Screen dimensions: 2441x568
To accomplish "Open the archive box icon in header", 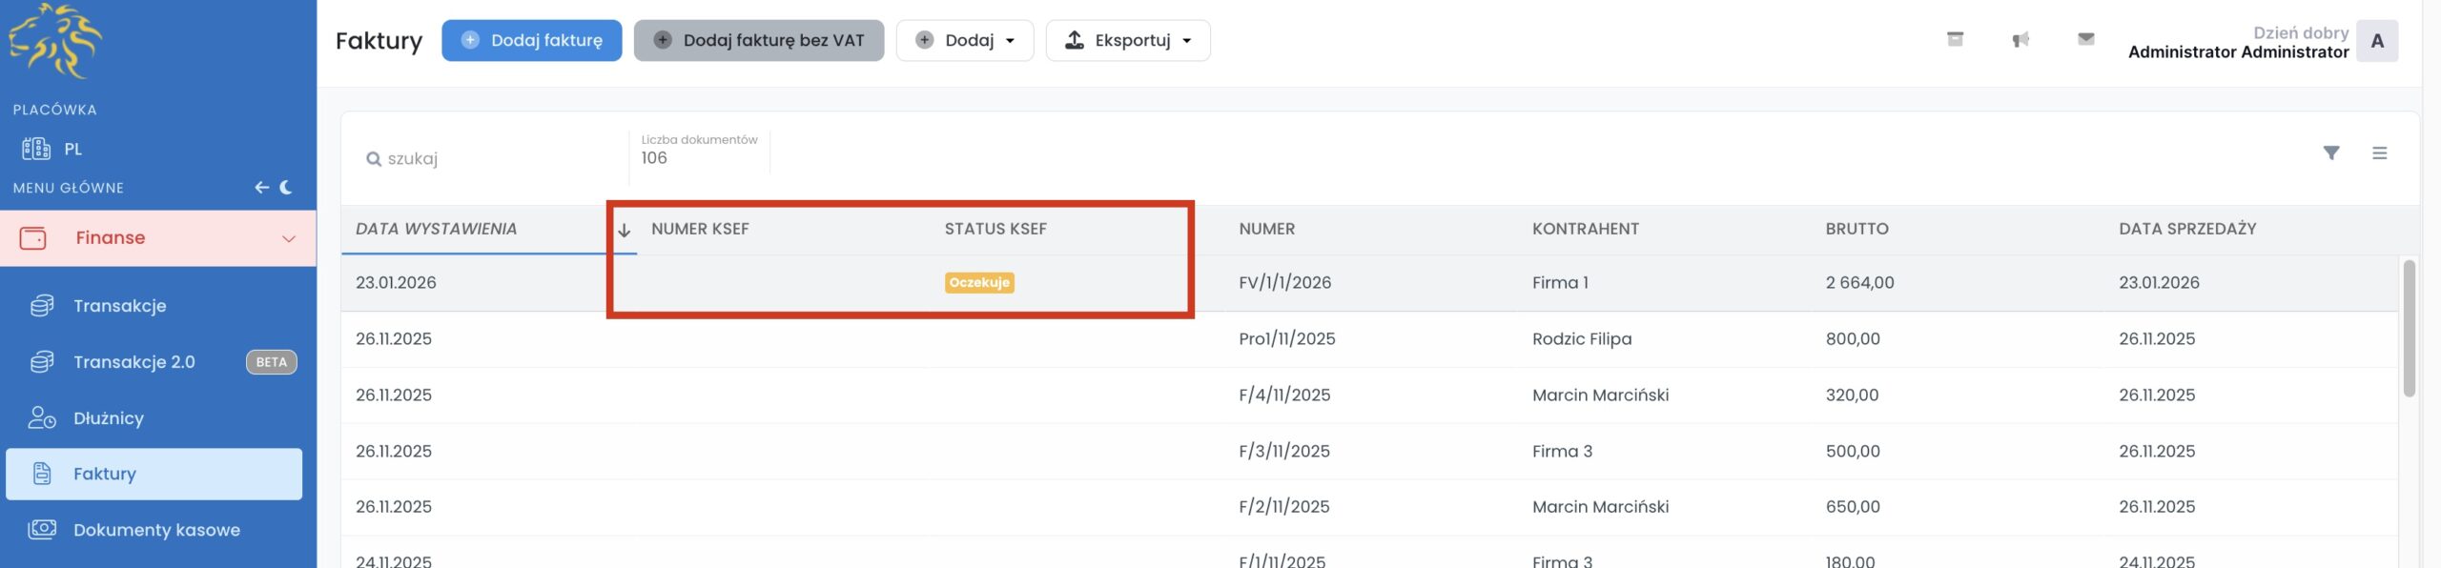I will [1955, 39].
